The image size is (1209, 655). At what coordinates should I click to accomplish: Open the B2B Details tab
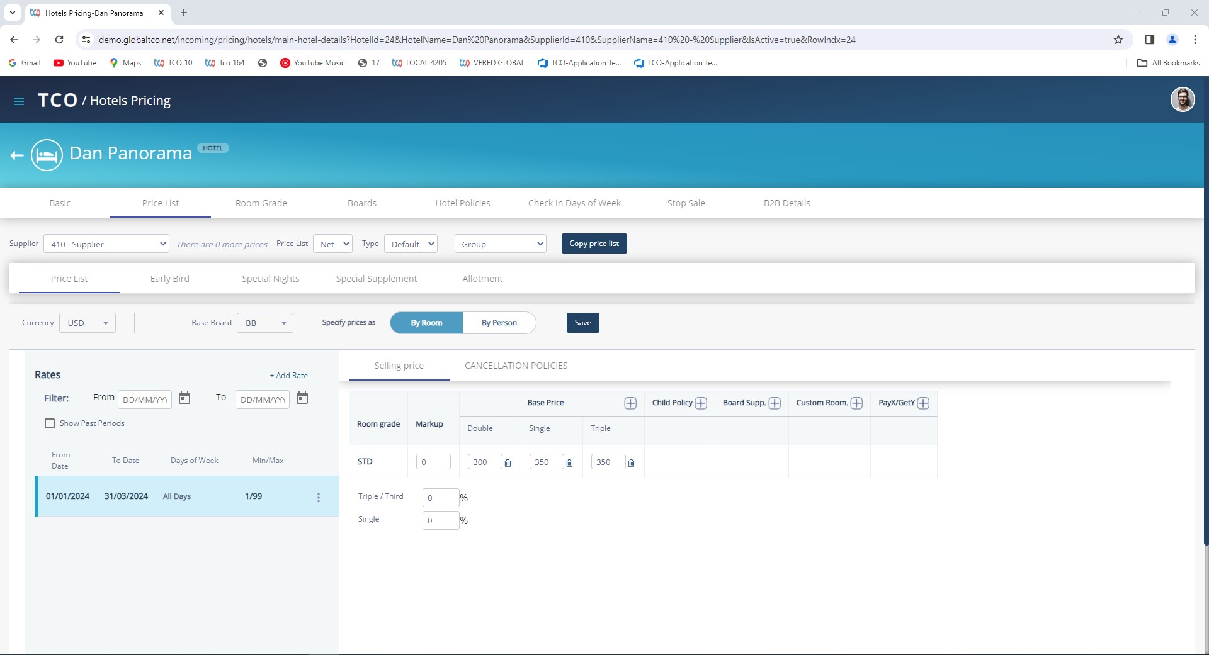[x=787, y=203]
